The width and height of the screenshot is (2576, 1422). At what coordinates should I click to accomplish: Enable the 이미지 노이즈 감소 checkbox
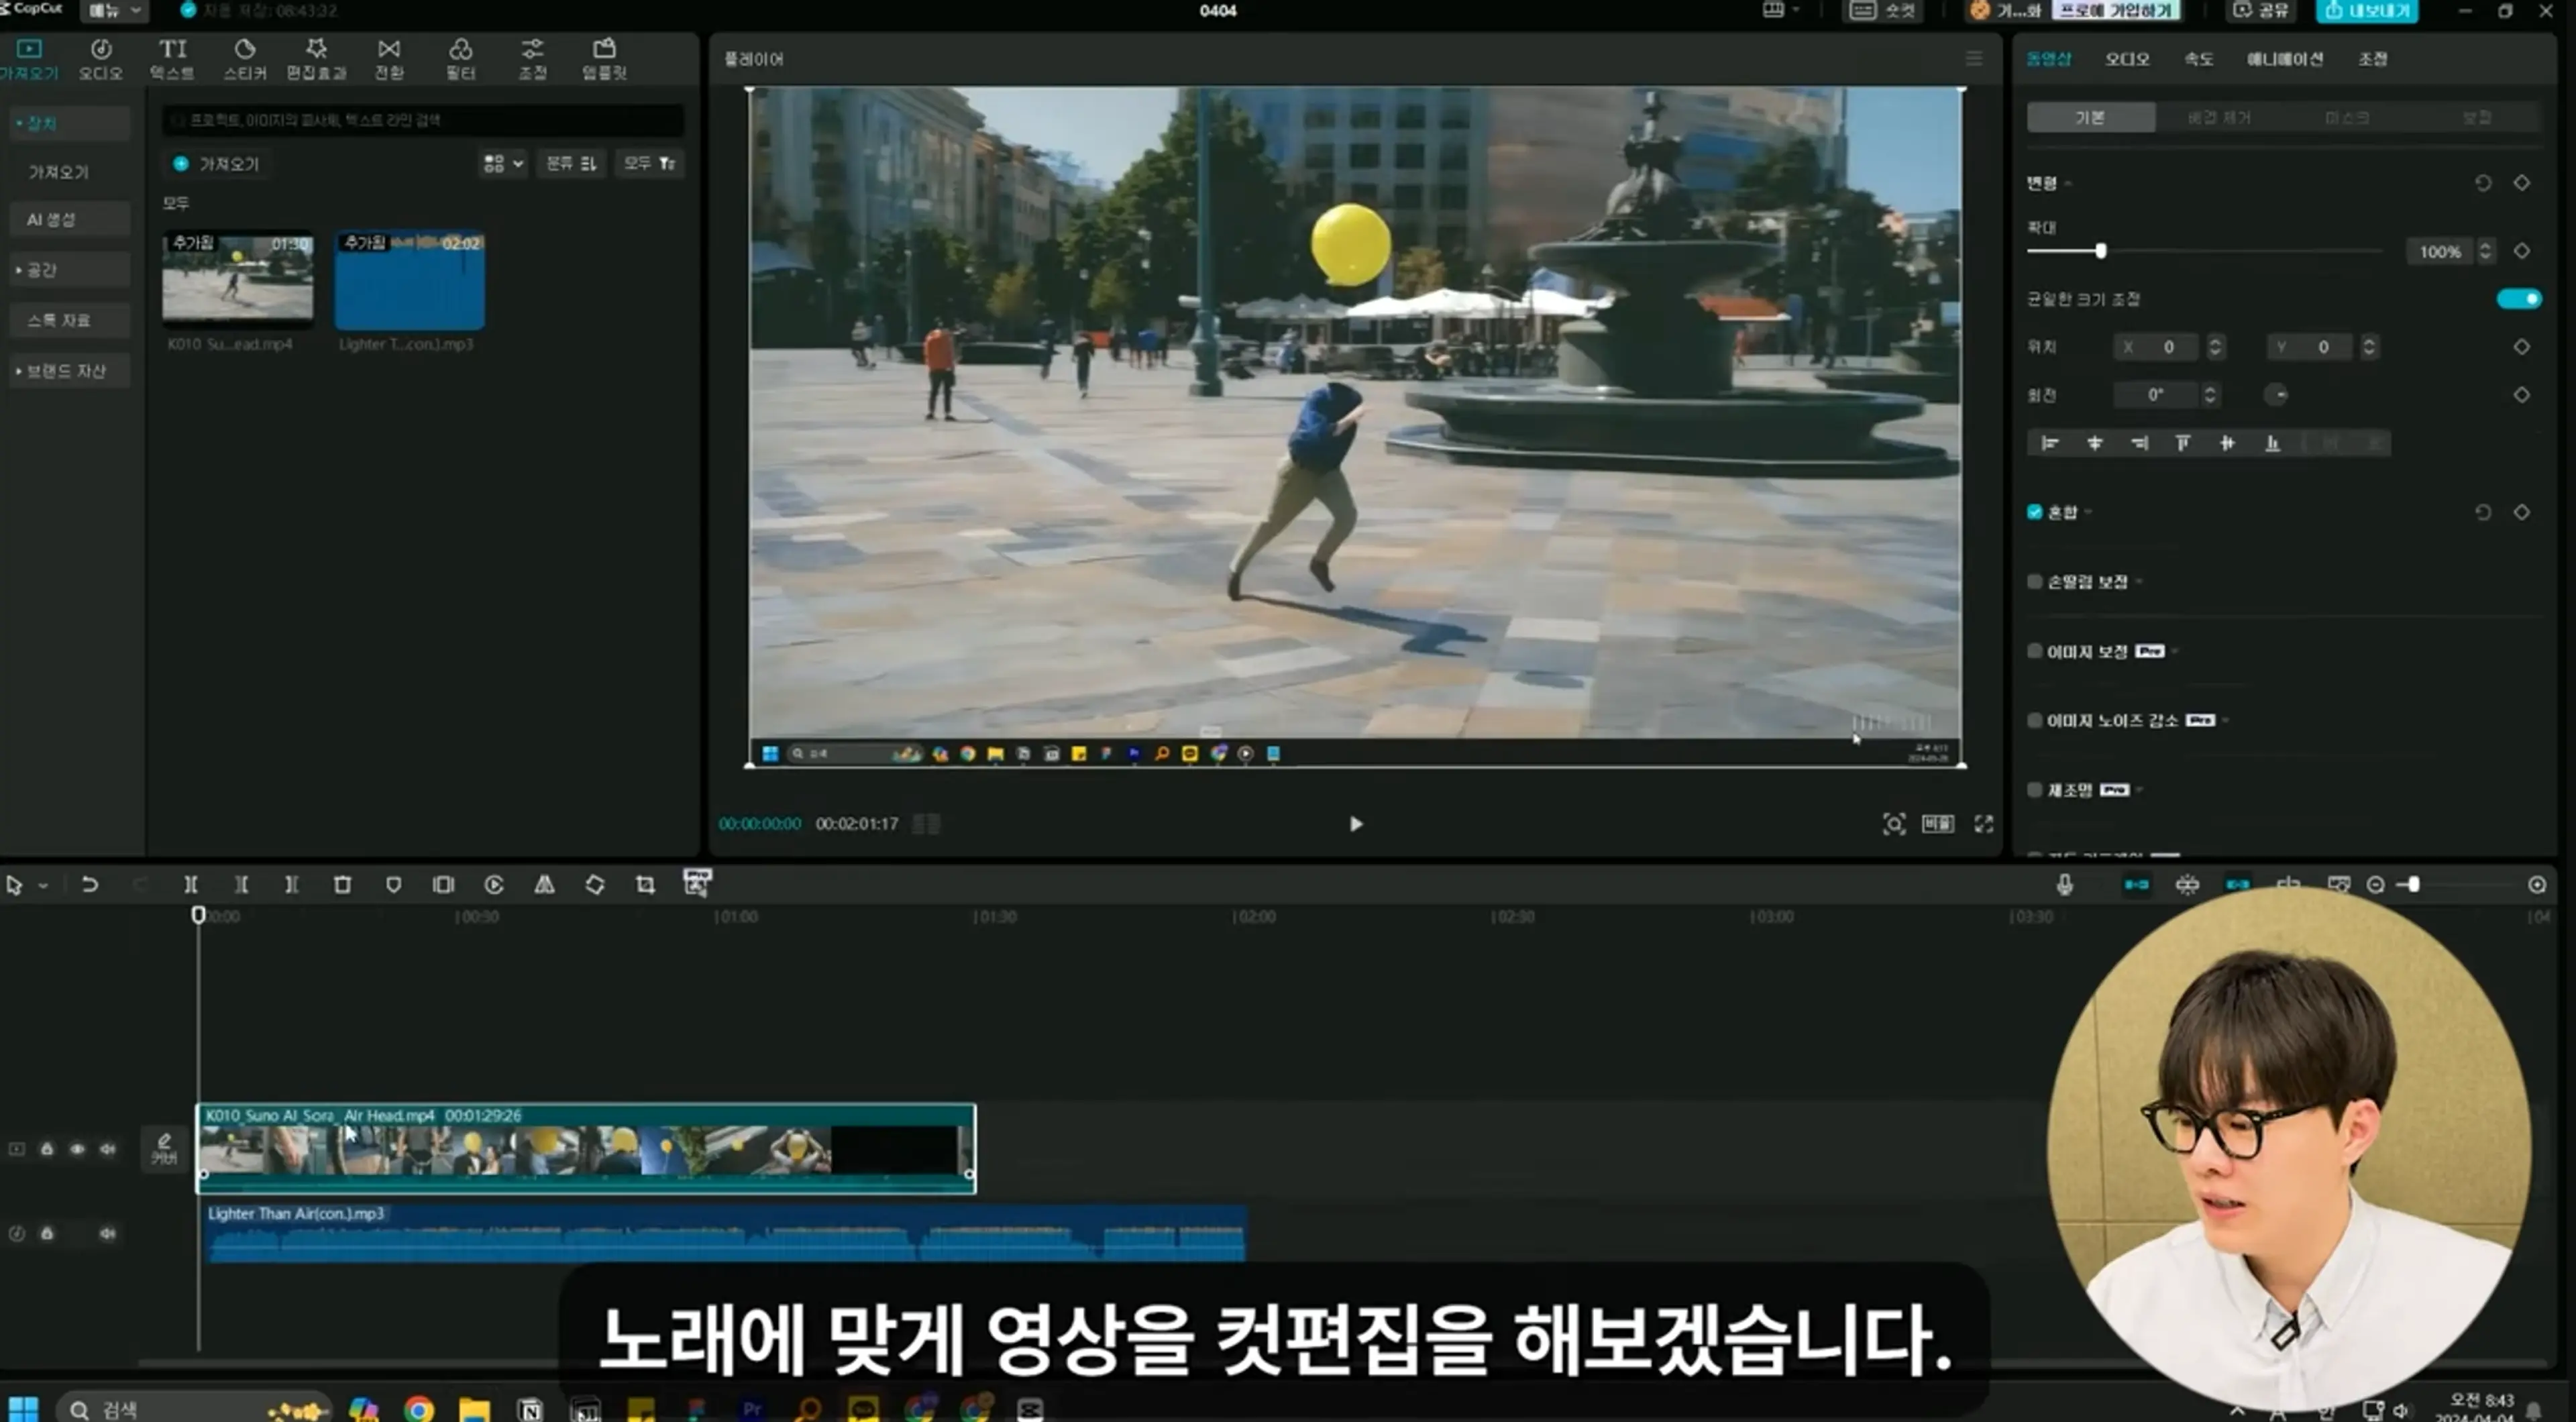(2034, 720)
